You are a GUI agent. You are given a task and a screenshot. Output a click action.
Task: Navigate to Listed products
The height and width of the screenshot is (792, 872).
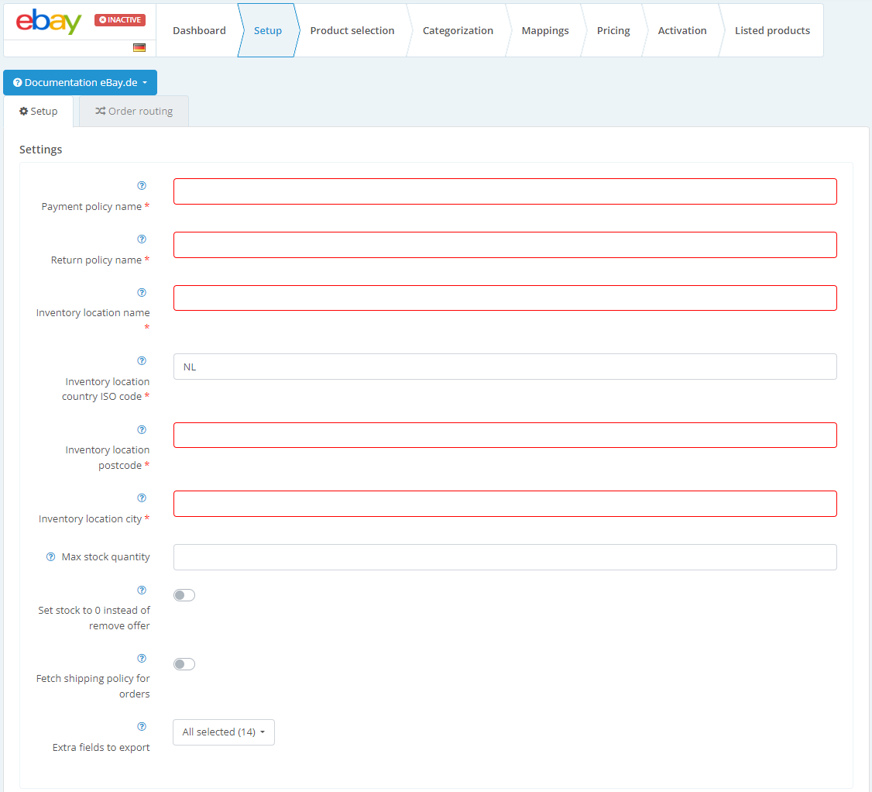click(771, 31)
